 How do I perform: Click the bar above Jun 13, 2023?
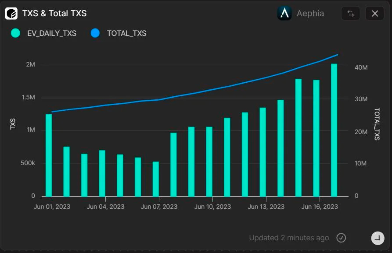[x=263, y=152]
